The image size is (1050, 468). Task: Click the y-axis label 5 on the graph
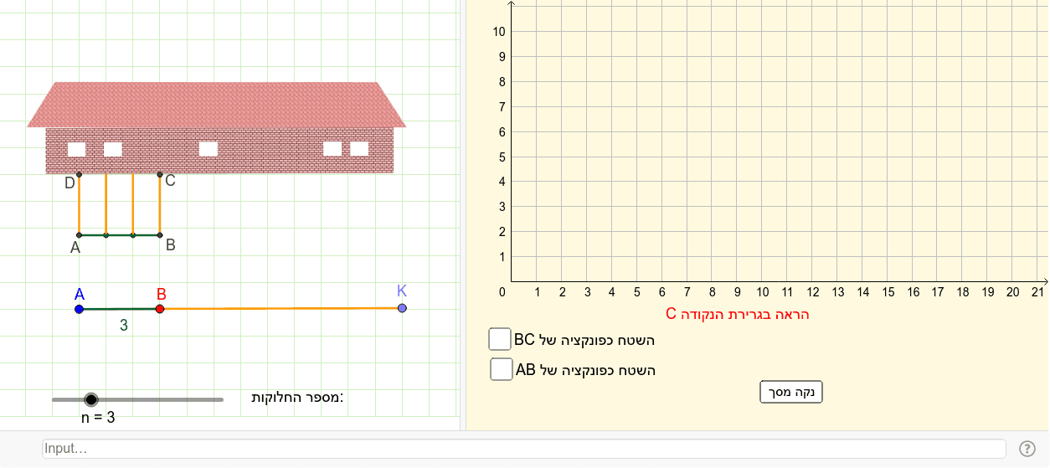[502, 157]
